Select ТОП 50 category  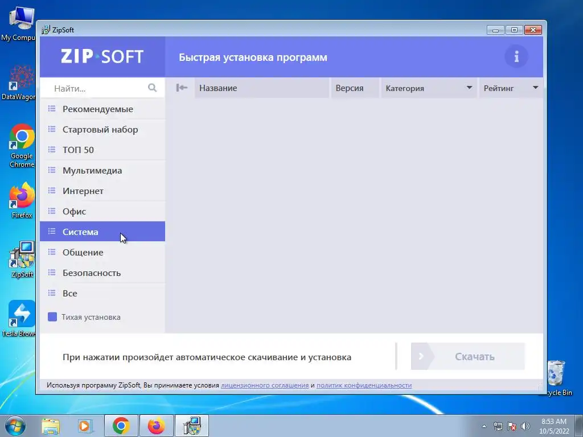(102, 150)
